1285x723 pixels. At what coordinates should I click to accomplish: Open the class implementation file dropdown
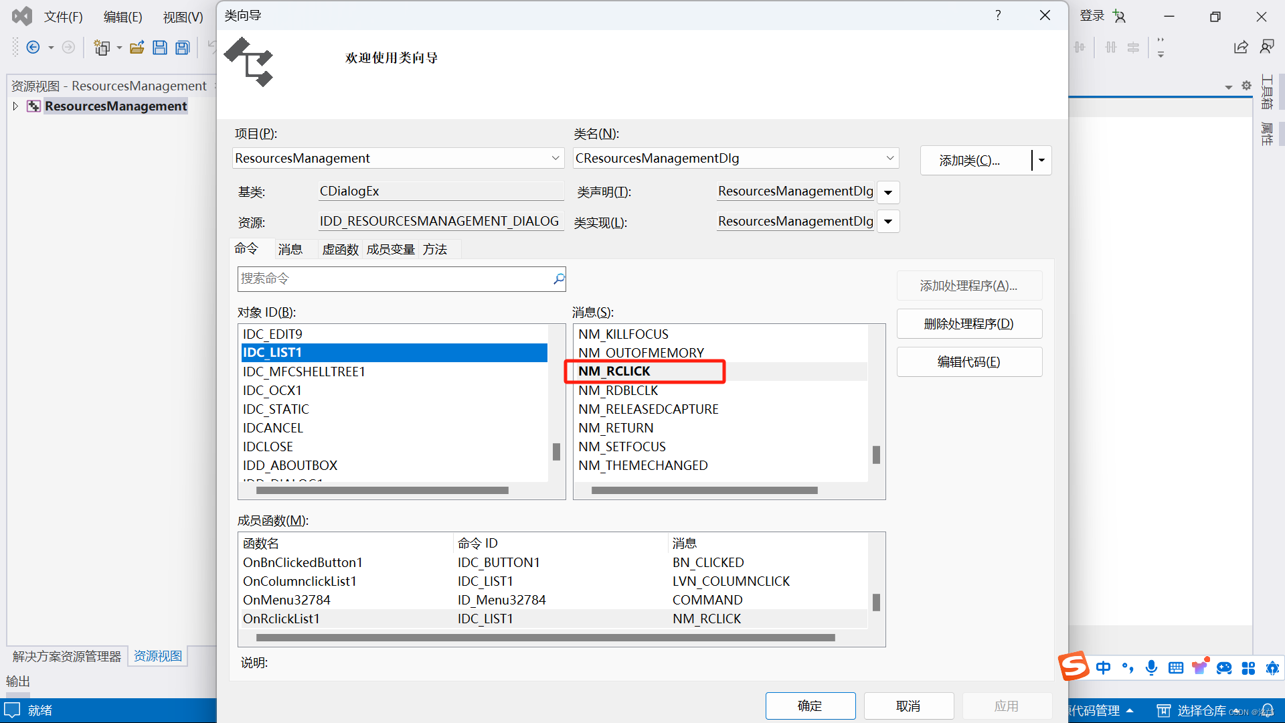click(x=887, y=221)
